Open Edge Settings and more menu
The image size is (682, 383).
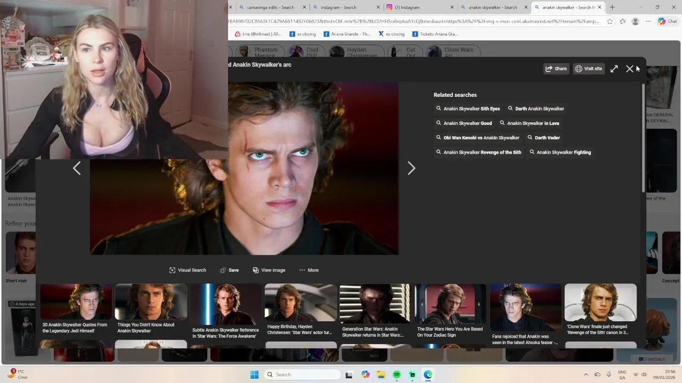[648, 21]
